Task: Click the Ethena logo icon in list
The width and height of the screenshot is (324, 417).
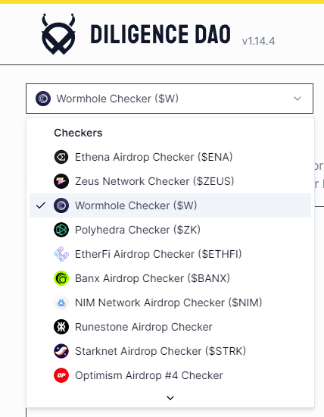Action: click(61, 157)
